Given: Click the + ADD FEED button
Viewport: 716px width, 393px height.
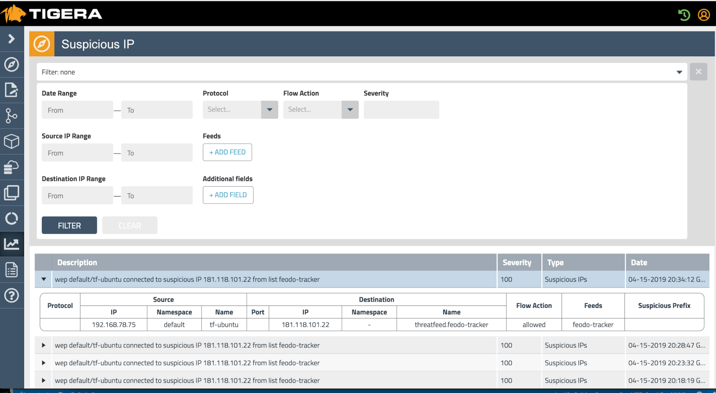Looking at the screenshot, I should [227, 152].
